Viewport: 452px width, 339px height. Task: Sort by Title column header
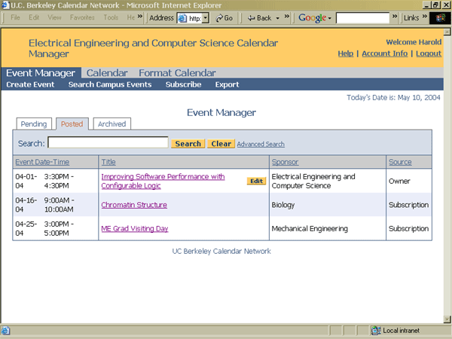108,162
